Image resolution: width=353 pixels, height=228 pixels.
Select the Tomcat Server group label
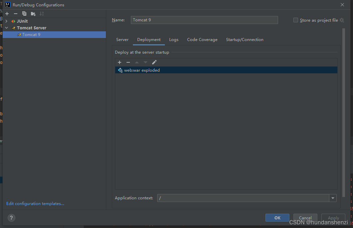pos(32,28)
